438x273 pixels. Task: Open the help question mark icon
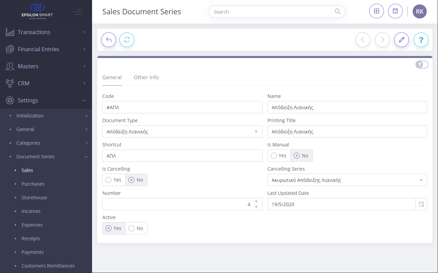coord(421,40)
